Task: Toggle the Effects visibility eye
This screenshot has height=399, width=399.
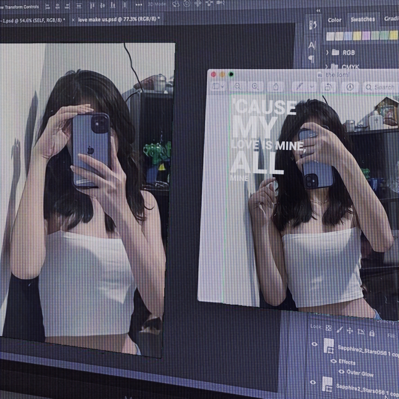Action: (334, 361)
